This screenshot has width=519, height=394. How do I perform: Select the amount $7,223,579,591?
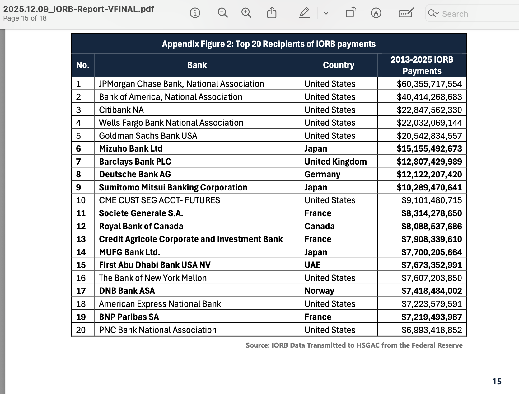(x=432, y=304)
